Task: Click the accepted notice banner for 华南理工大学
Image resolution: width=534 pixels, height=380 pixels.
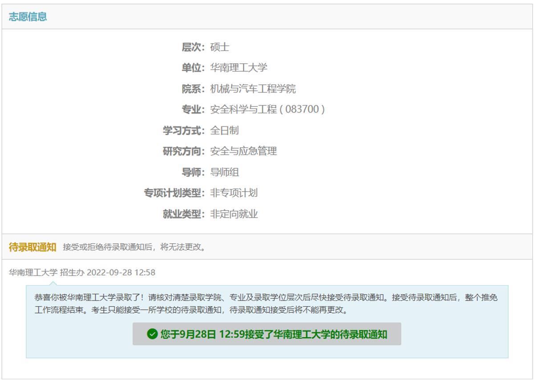Action: pos(267,334)
